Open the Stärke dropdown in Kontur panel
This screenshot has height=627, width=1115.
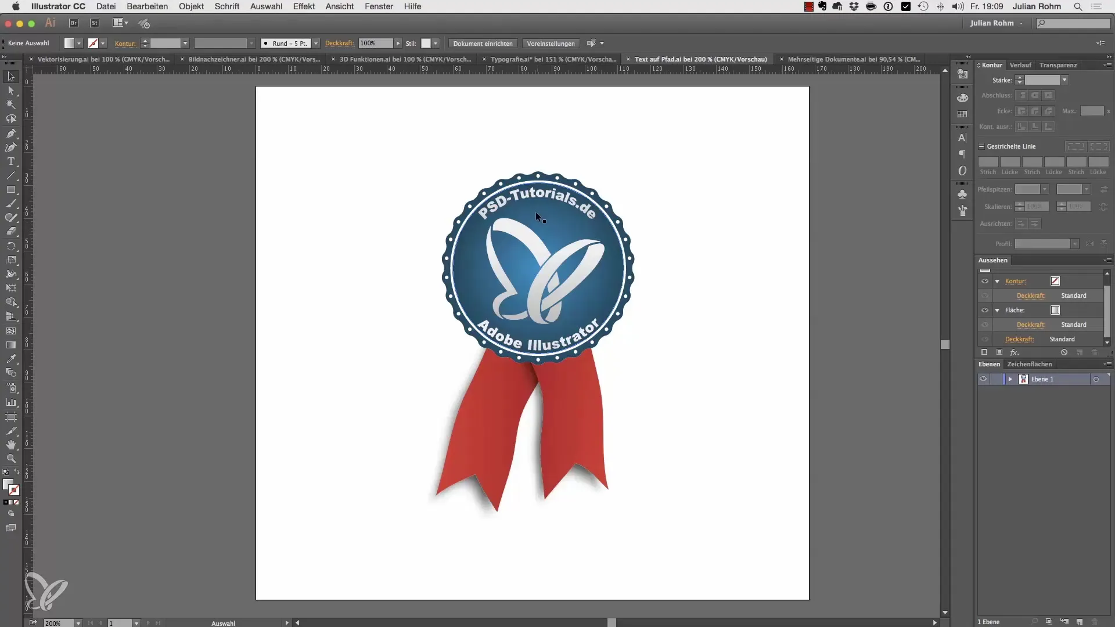(x=1064, y=80)
